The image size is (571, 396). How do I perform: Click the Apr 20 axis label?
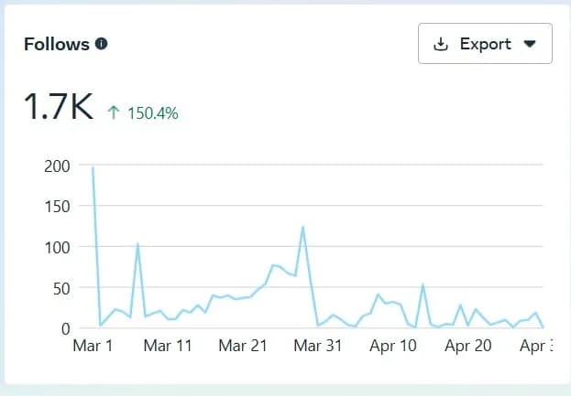[469, 346]
